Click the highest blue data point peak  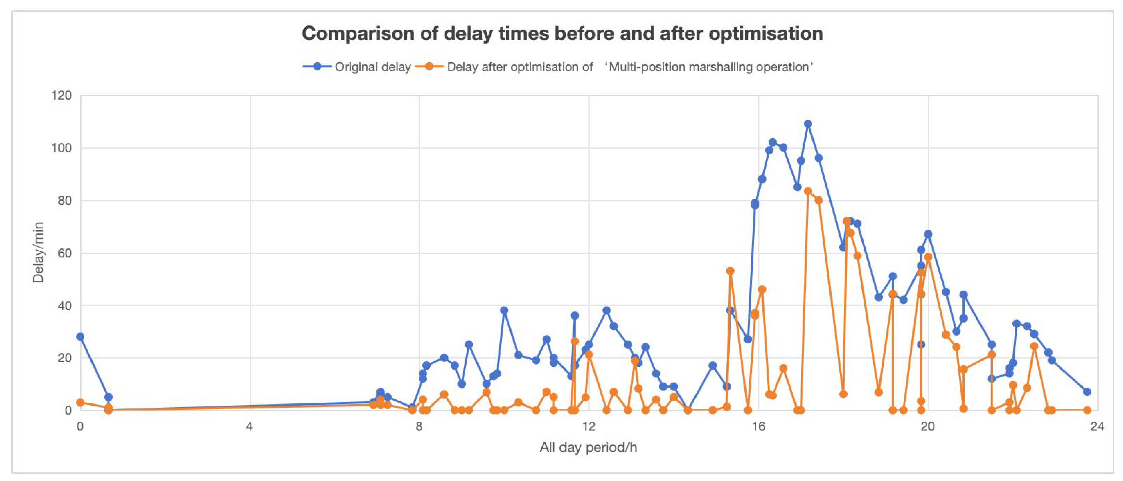(x=808, y=124)
